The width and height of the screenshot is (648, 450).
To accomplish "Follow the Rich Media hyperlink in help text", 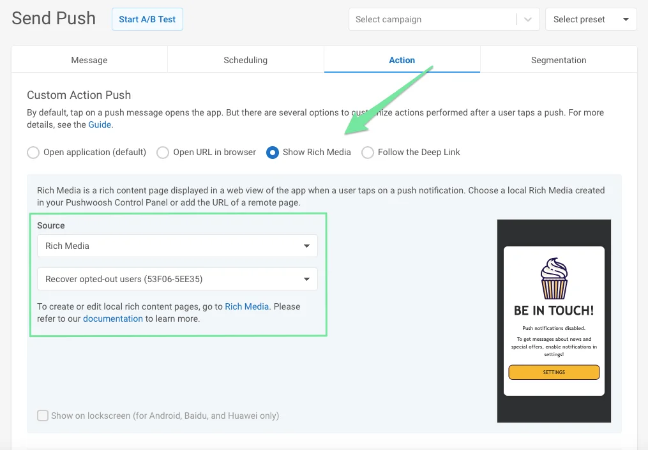I will [246, 306].
